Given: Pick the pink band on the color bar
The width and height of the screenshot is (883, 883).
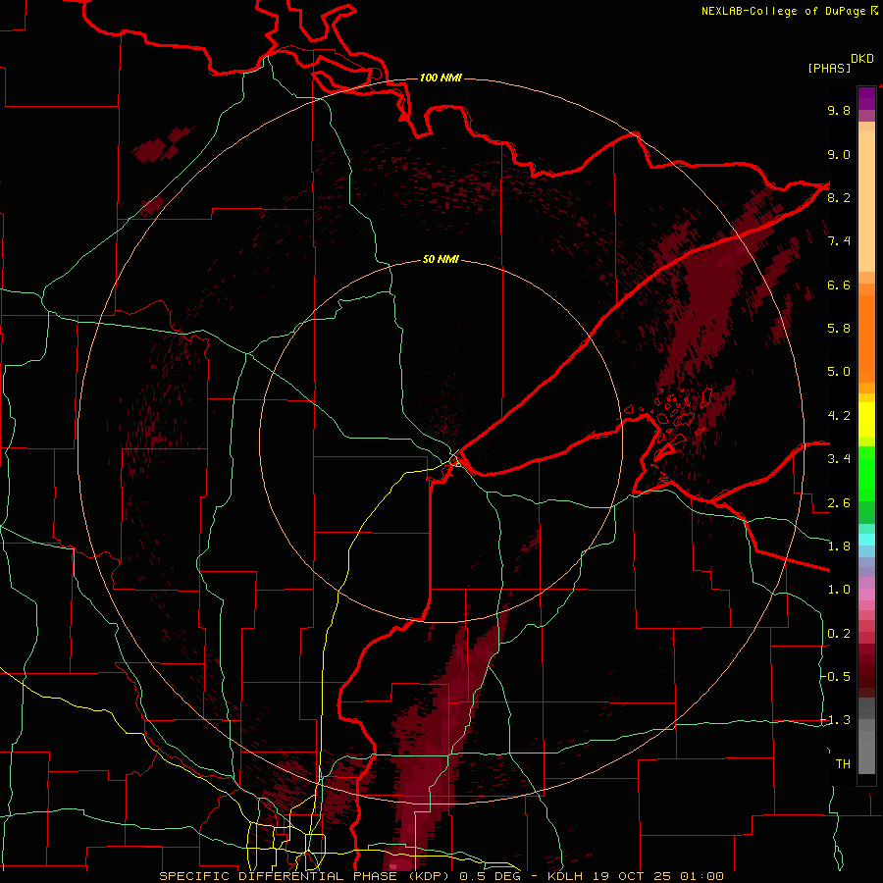Looking at the screenshot, I should coord(866,595).
